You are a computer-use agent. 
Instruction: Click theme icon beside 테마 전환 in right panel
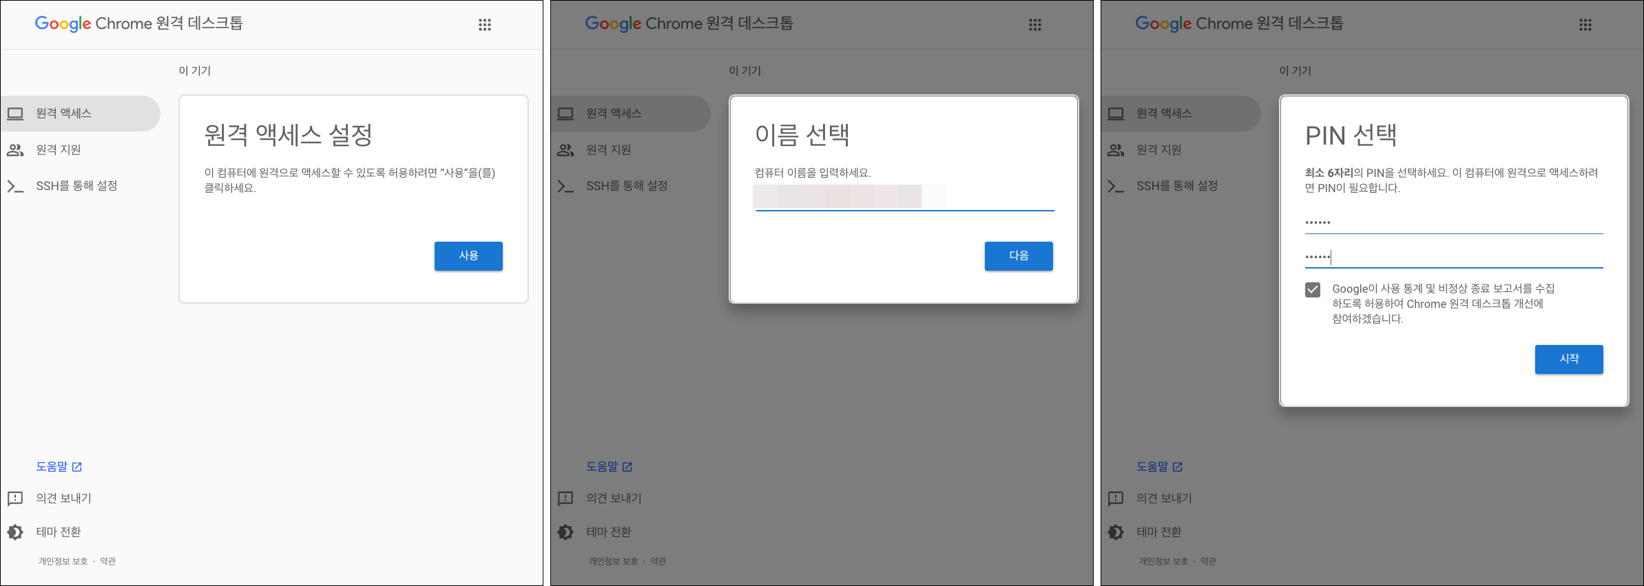[1116, 532]
